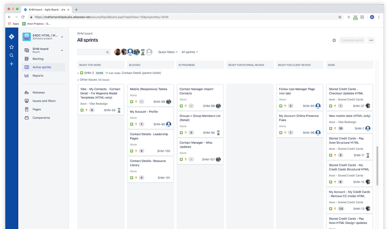
Task: Open a new browser tab
Action: click(x=76, y=10)
